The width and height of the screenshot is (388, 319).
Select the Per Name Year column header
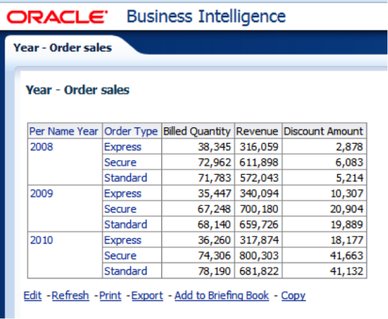click(x=64, y=131)
